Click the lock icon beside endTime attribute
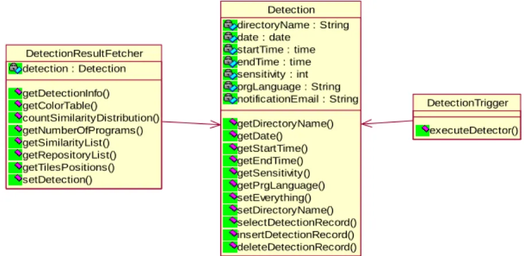This screenshot has width=524, height=256. tap(230, 62)
